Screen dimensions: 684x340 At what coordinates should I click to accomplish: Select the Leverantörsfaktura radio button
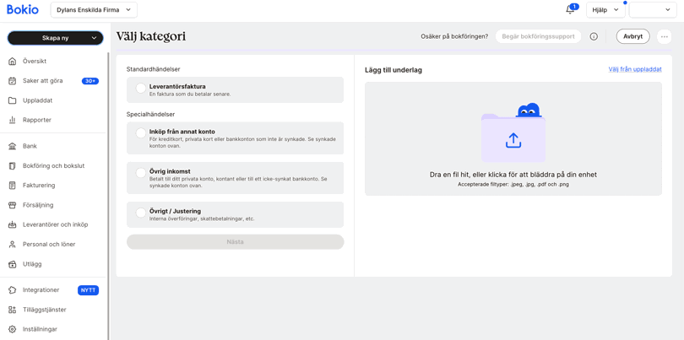coord(140,88)
